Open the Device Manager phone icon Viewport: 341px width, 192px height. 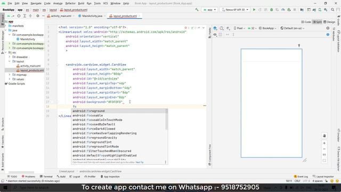pyautogui.click(x=320, y=10)
